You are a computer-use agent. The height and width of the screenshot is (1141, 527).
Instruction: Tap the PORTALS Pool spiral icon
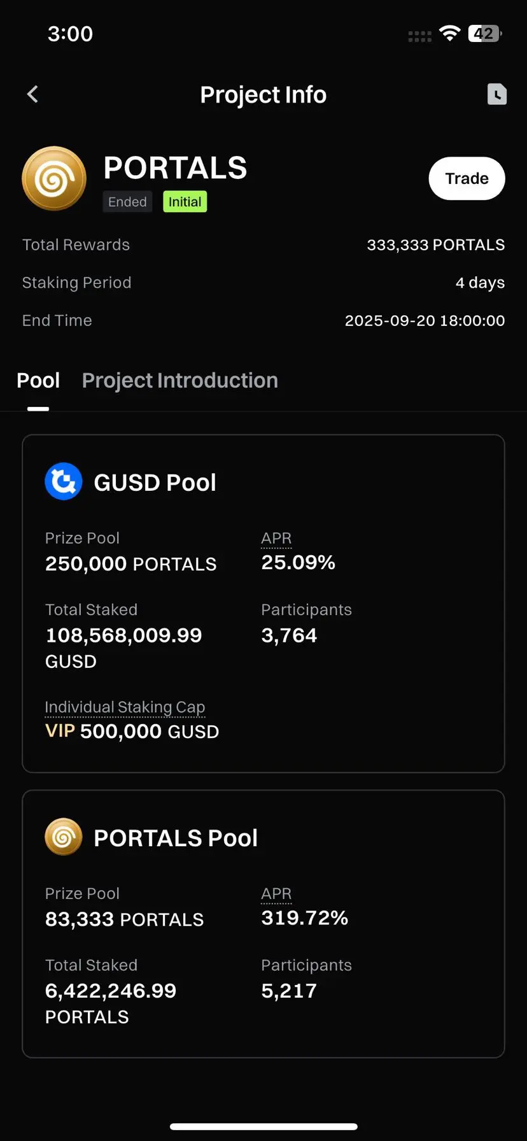click(x=64, y=837)
